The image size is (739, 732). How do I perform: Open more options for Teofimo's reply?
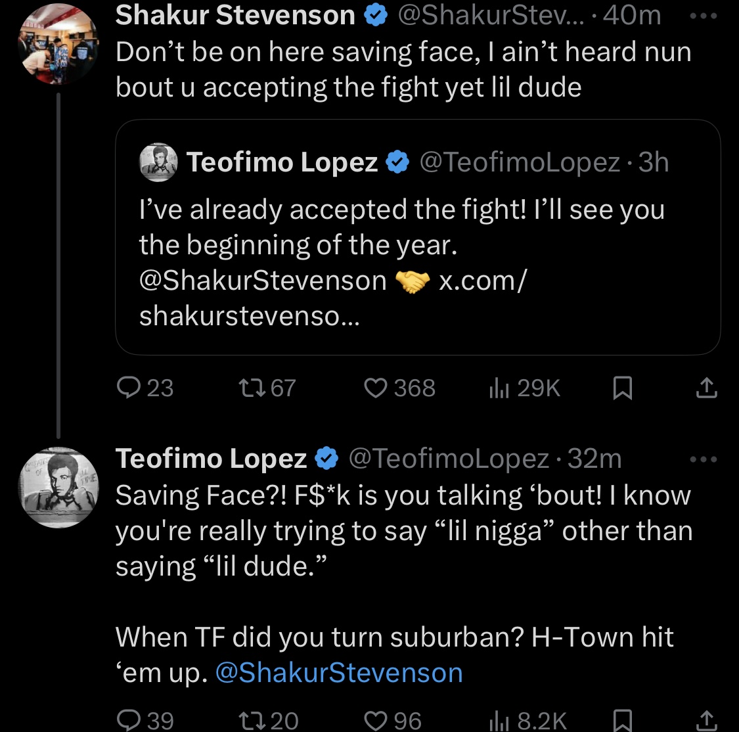[x=705, y=459]
